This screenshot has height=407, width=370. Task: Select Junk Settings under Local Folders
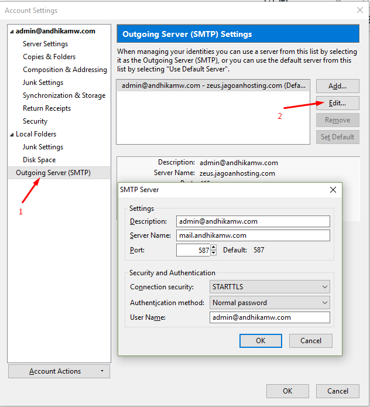point(43,147)
